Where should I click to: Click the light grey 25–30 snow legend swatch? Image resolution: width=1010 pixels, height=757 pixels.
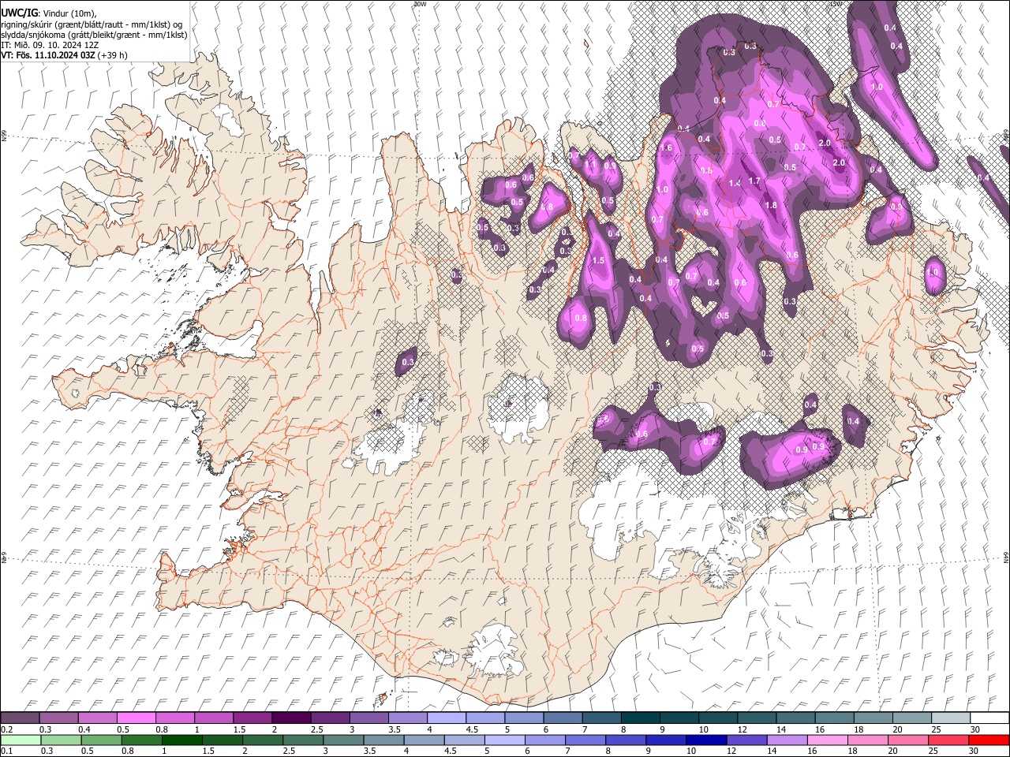pyautogui.click(x=950, y=718)
